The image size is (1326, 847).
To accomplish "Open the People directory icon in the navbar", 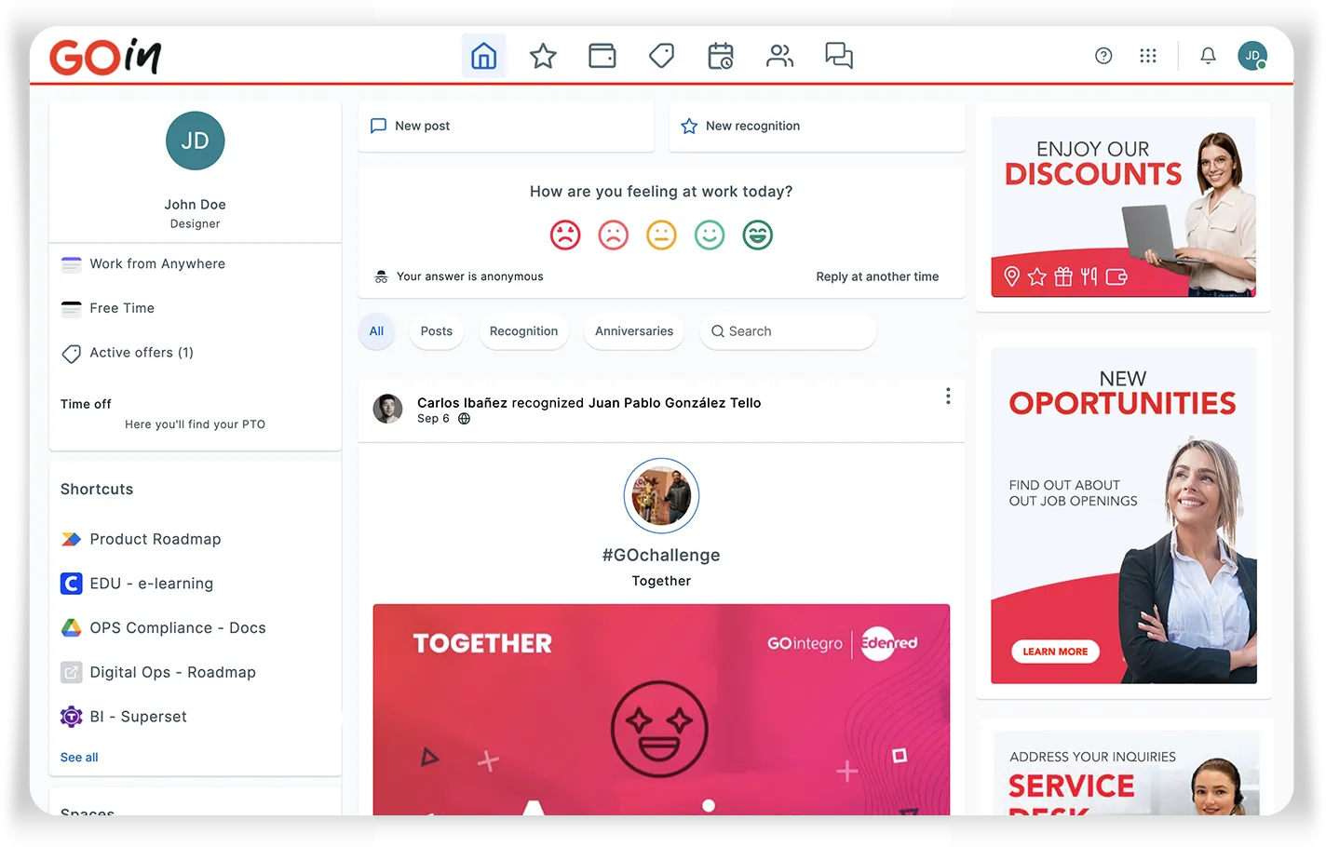I will (x=779, y=56).
